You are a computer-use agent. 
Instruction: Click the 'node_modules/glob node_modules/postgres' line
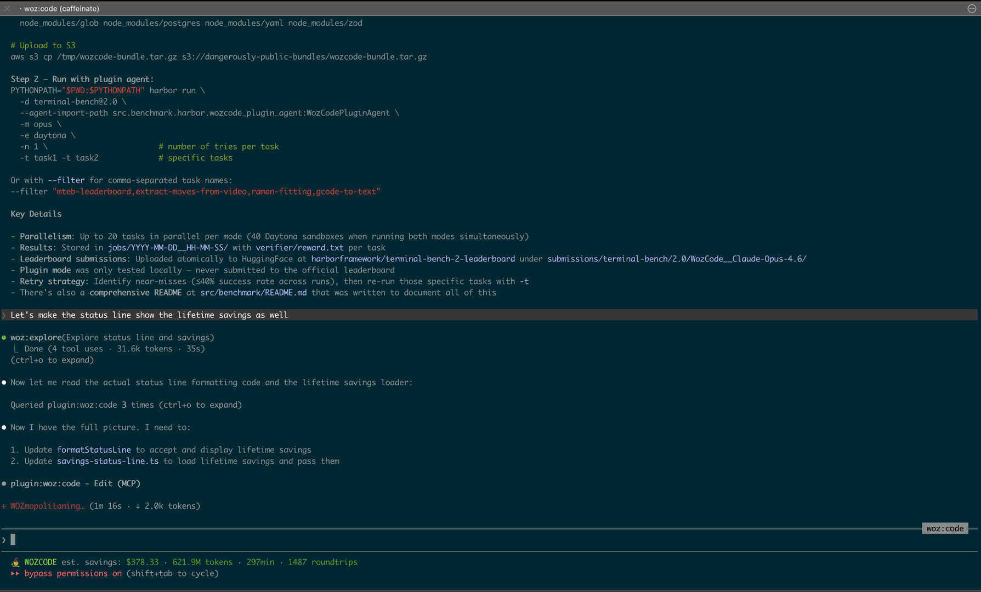(191, 23)
